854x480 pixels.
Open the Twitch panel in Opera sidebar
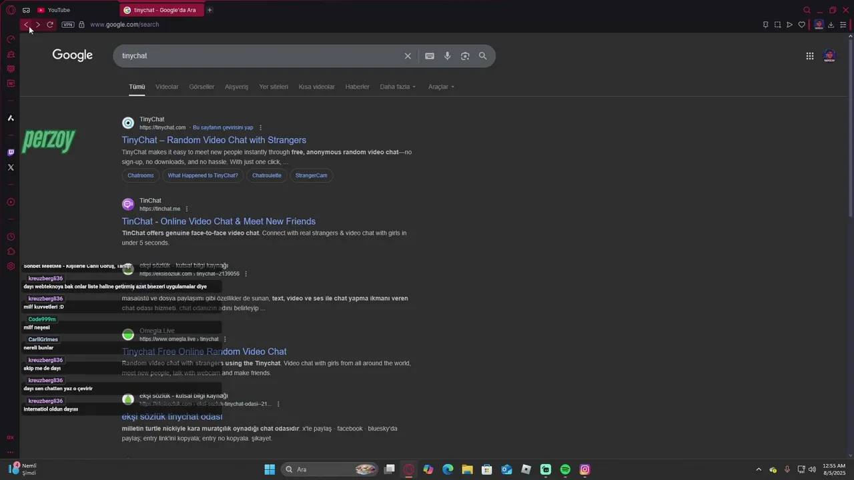click(x=11, y=153)
